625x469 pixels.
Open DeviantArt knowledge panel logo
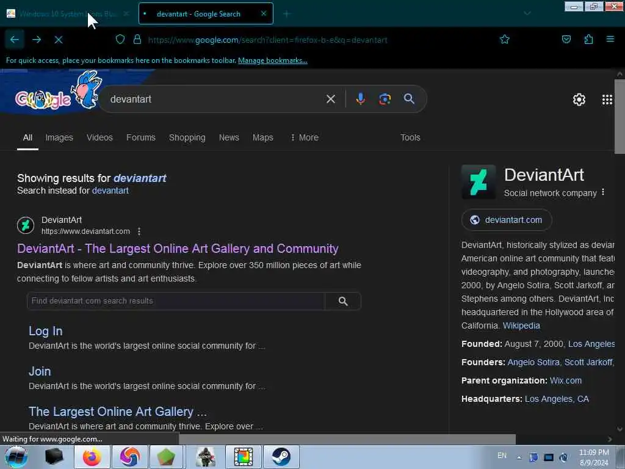479,182
